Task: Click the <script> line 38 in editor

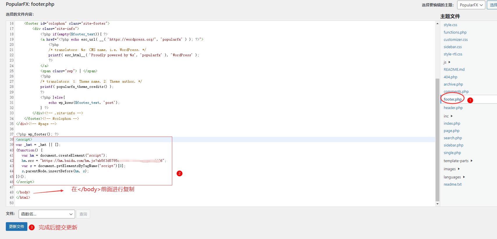Action: click(24, 140)
